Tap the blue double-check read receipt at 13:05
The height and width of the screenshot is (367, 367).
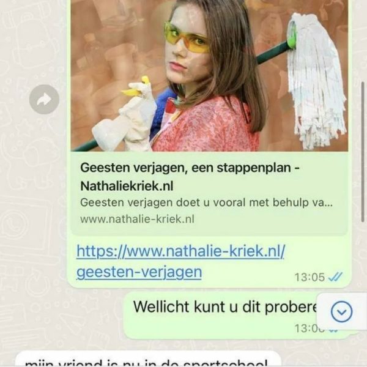click(335, 277)
